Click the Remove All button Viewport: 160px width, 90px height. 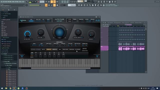(x=55, y=49)
